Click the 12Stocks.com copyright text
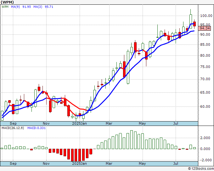Screen dimensions: 214x171 click(201, 168)
